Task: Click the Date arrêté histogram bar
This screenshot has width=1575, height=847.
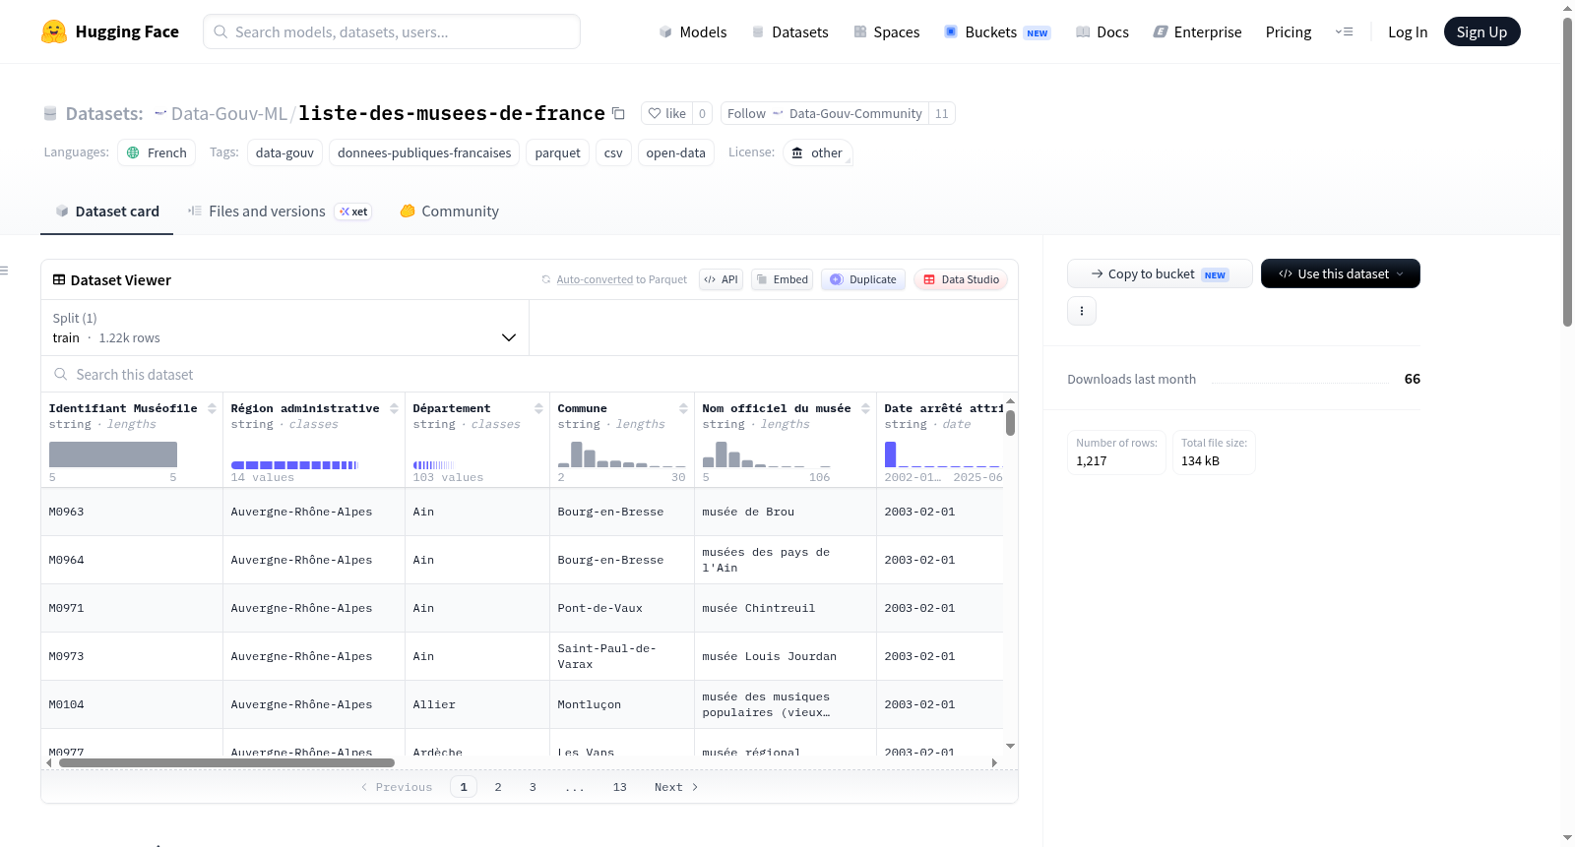Action: tap(890, 454)
